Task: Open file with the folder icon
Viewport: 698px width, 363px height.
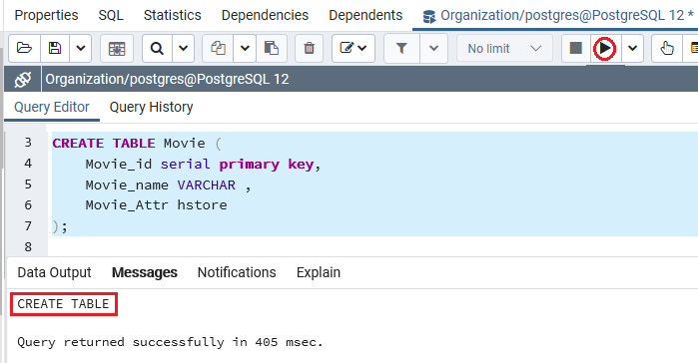Action: pyautogui.click(x=25, y=48)
